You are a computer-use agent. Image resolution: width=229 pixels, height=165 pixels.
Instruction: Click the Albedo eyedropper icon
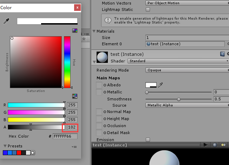(x=160, y=85)
